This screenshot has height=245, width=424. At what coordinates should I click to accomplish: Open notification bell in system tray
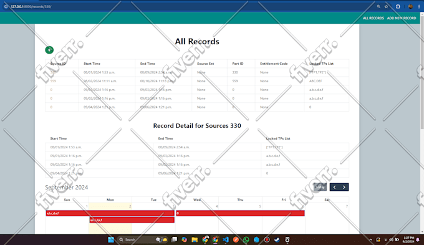418,240
